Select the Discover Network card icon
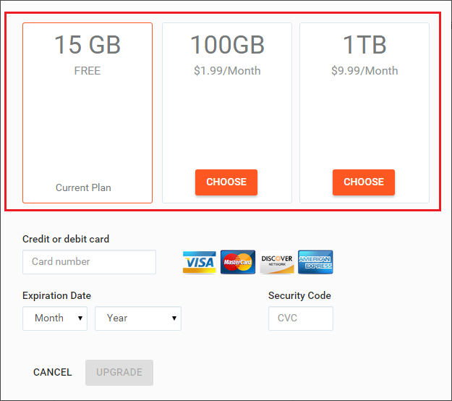Screen dimensions: 452x401 click(277, 262)
